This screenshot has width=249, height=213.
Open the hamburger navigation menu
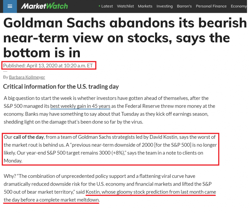pyautogui.click(x=10, y=6)
